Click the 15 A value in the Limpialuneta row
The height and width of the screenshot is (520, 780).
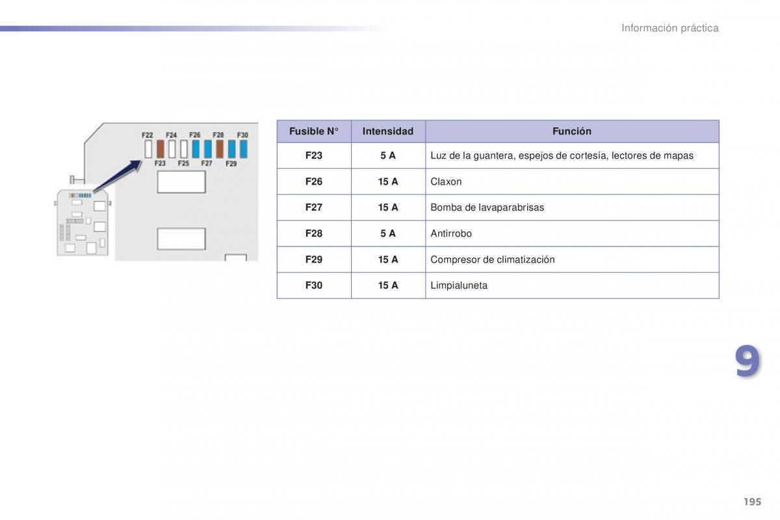[388, 285]
